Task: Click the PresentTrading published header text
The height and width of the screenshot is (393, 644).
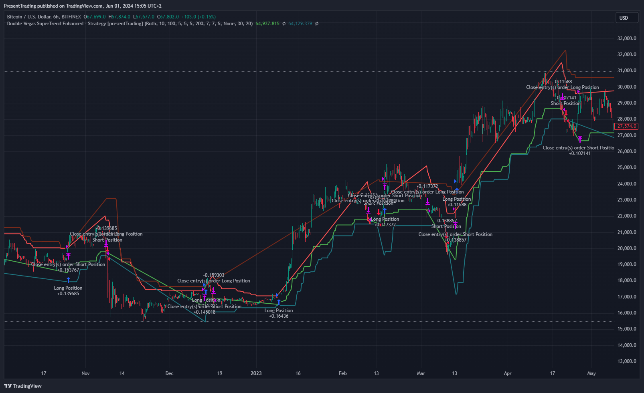Action: point(83,6)
